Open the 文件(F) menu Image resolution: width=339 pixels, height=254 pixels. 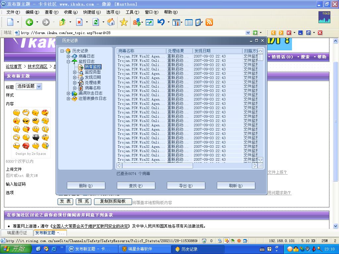13,12
